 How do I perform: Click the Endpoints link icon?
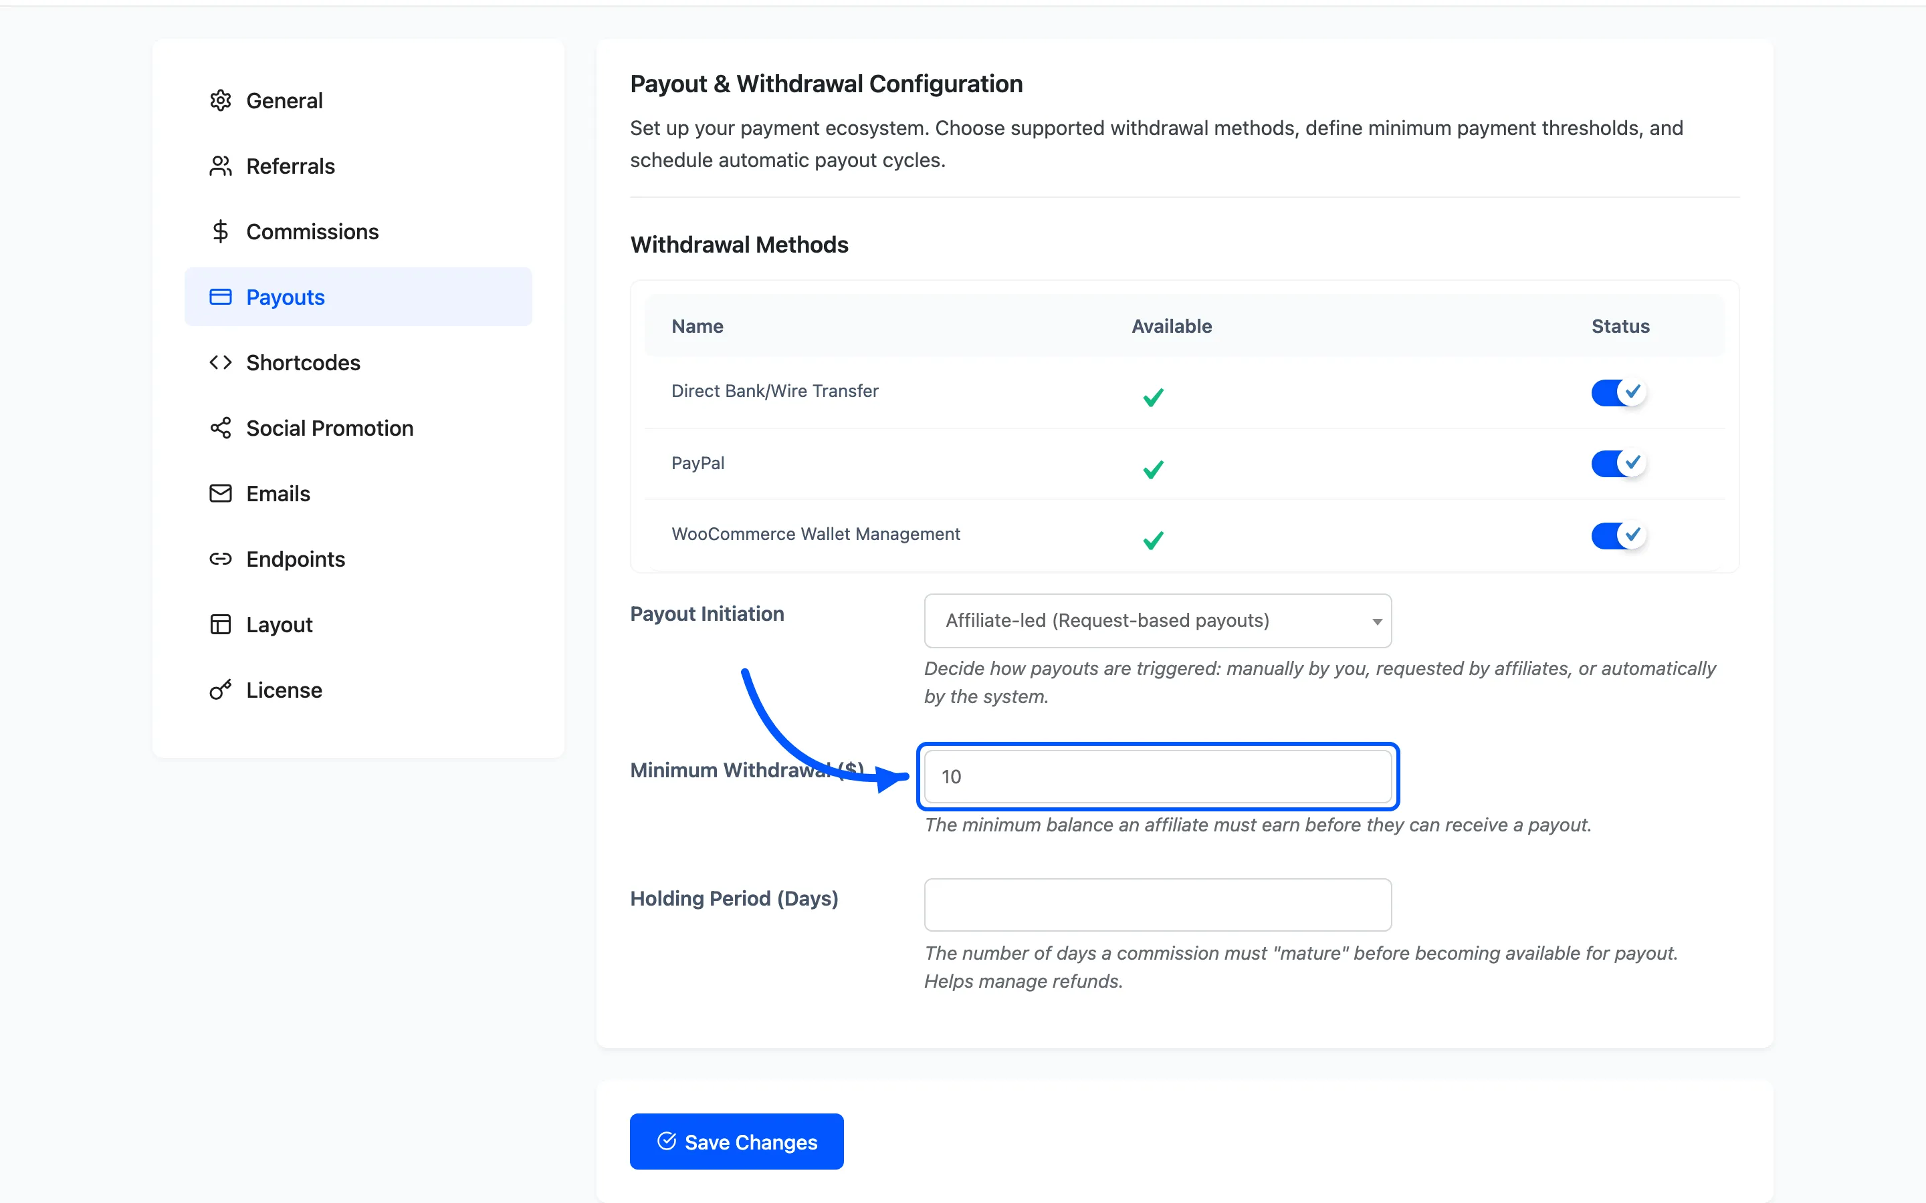coord(221,559)
